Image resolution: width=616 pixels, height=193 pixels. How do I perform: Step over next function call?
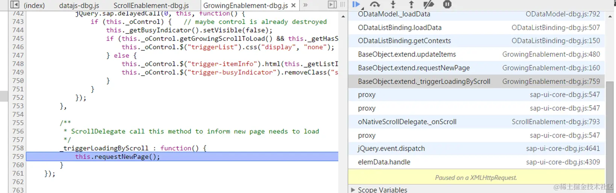tap(375, 4)
